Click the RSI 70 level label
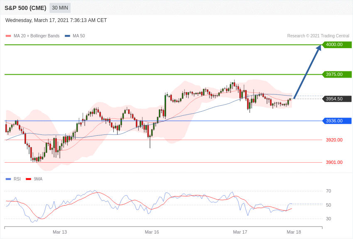353x239 pixels. pyautogui.click(x=328, y=191)
